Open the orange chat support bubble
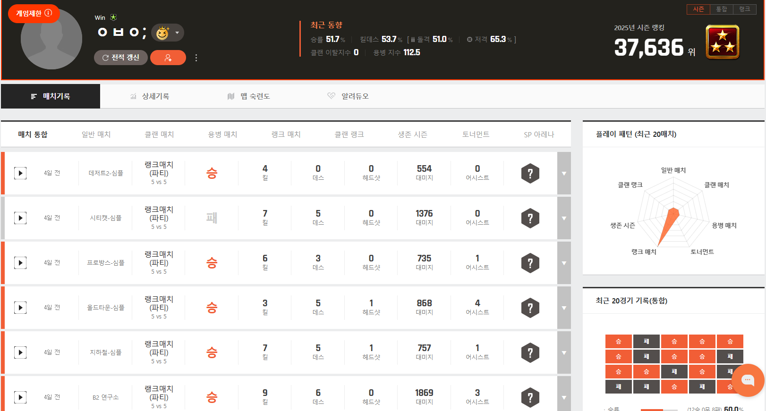This screenshot has height=411, width=766. [747, 380]
